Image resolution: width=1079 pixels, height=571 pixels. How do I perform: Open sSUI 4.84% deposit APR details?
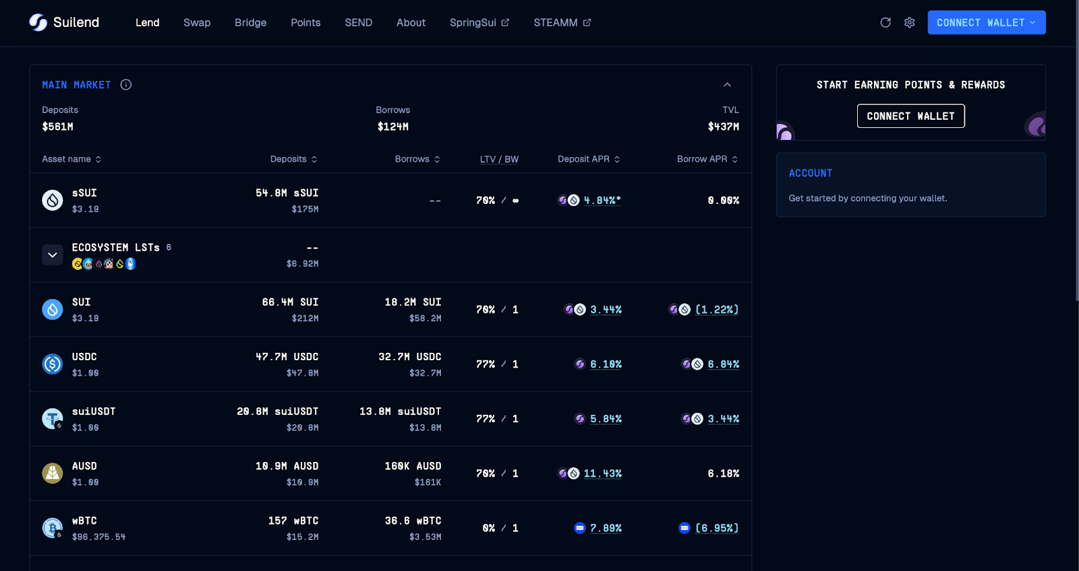click(x=602, y=200)
